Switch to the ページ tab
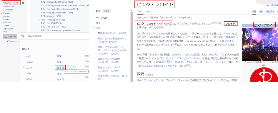Image resolution: width=278 pixels, height=113 pixels. (140, 12)
